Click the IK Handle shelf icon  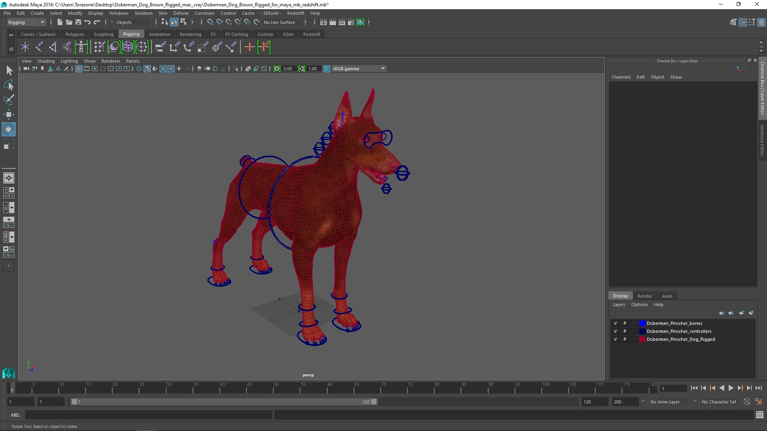pos(53,47)
